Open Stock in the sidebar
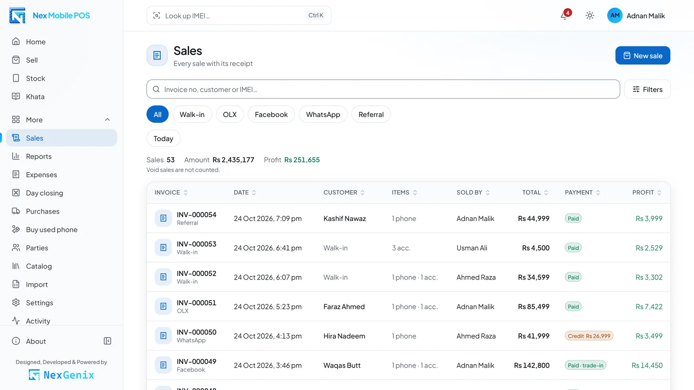The width and height of the screenshot is (694, 390). coord(62,78)
